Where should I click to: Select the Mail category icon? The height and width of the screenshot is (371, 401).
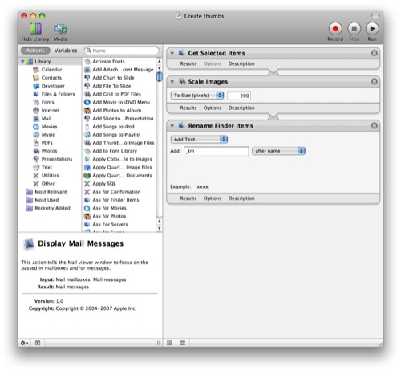(36, 119)
